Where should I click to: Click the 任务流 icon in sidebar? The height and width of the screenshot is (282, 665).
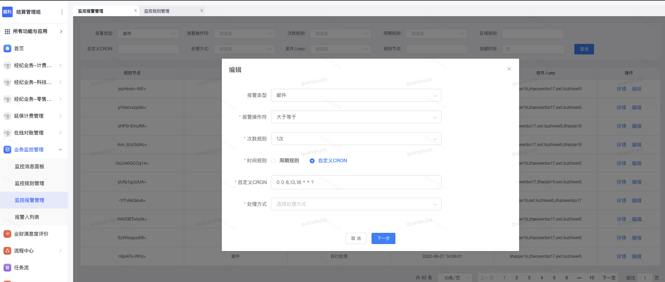pos(7,268)
